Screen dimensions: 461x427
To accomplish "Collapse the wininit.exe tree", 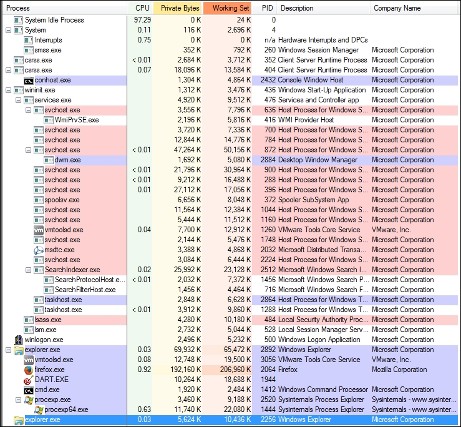I will 9,91.
